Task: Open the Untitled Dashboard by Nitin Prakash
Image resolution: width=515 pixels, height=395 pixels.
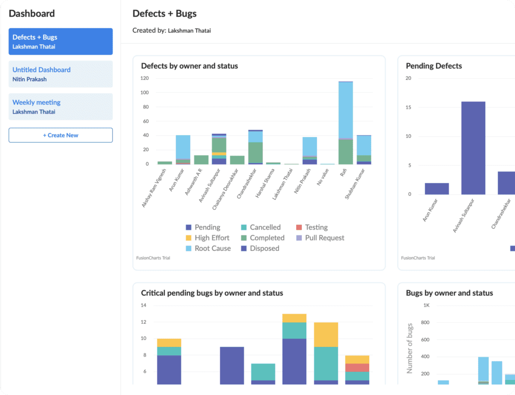Action: point(61,74)
